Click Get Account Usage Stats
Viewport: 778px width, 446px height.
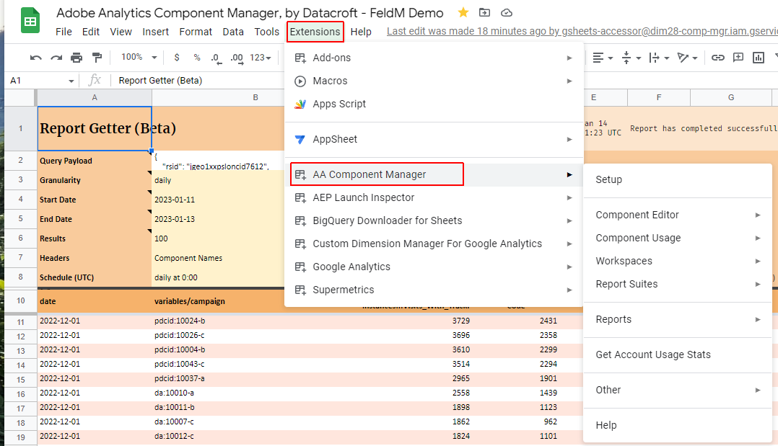click(652, 354)
